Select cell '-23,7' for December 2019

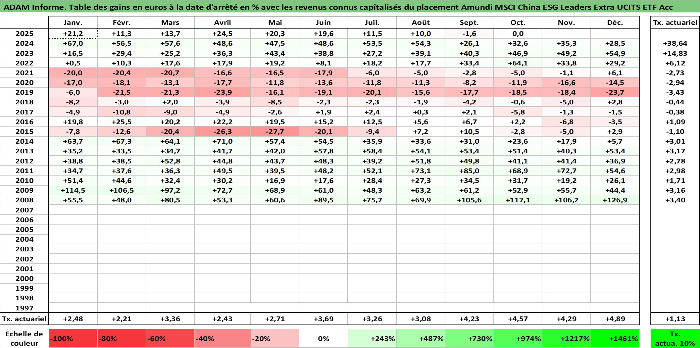pyautogui.click(x=615, y=92)
